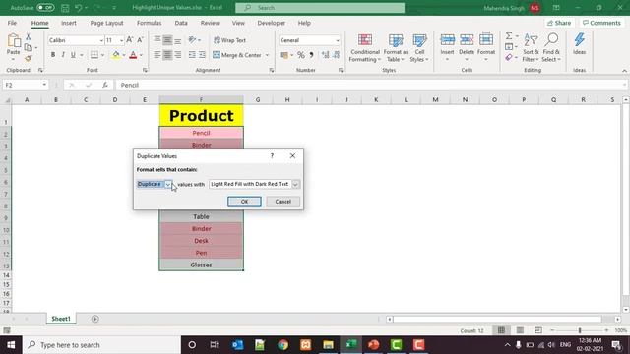Open the Name Box dropdown arrow

pyautogui.click(x=44, y=85)
